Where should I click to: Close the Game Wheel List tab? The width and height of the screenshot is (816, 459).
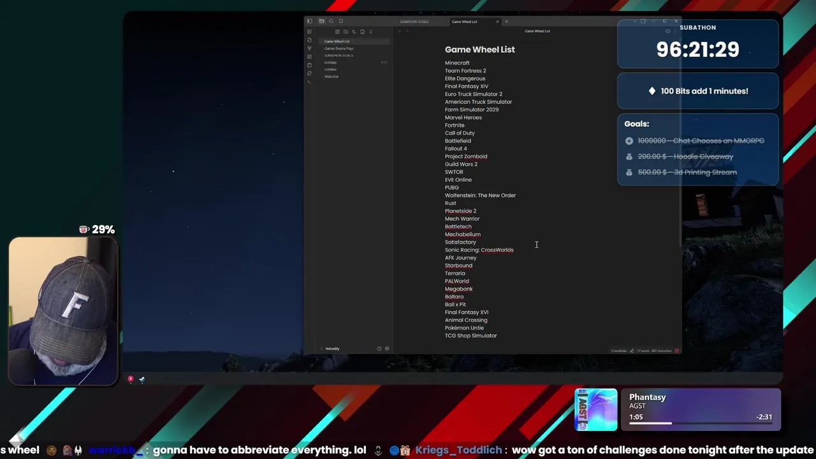coord(497,22)
